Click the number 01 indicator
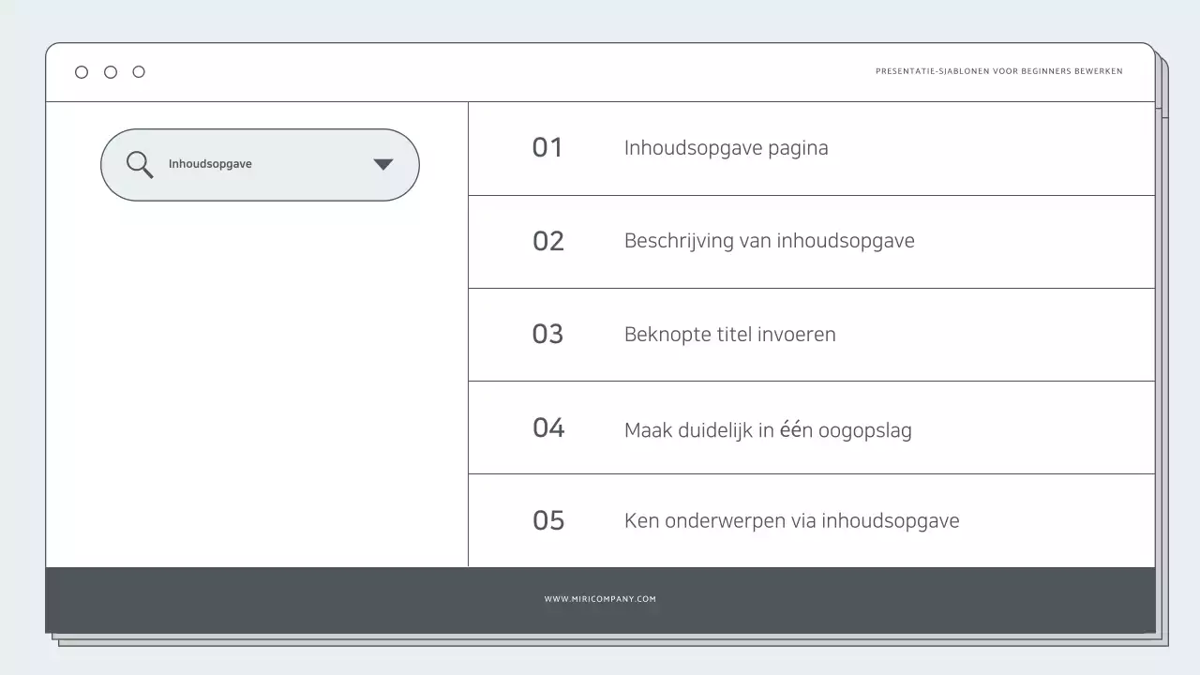Image resolution: width=1200 pixels, height=675 pixels. pos(547,147)
